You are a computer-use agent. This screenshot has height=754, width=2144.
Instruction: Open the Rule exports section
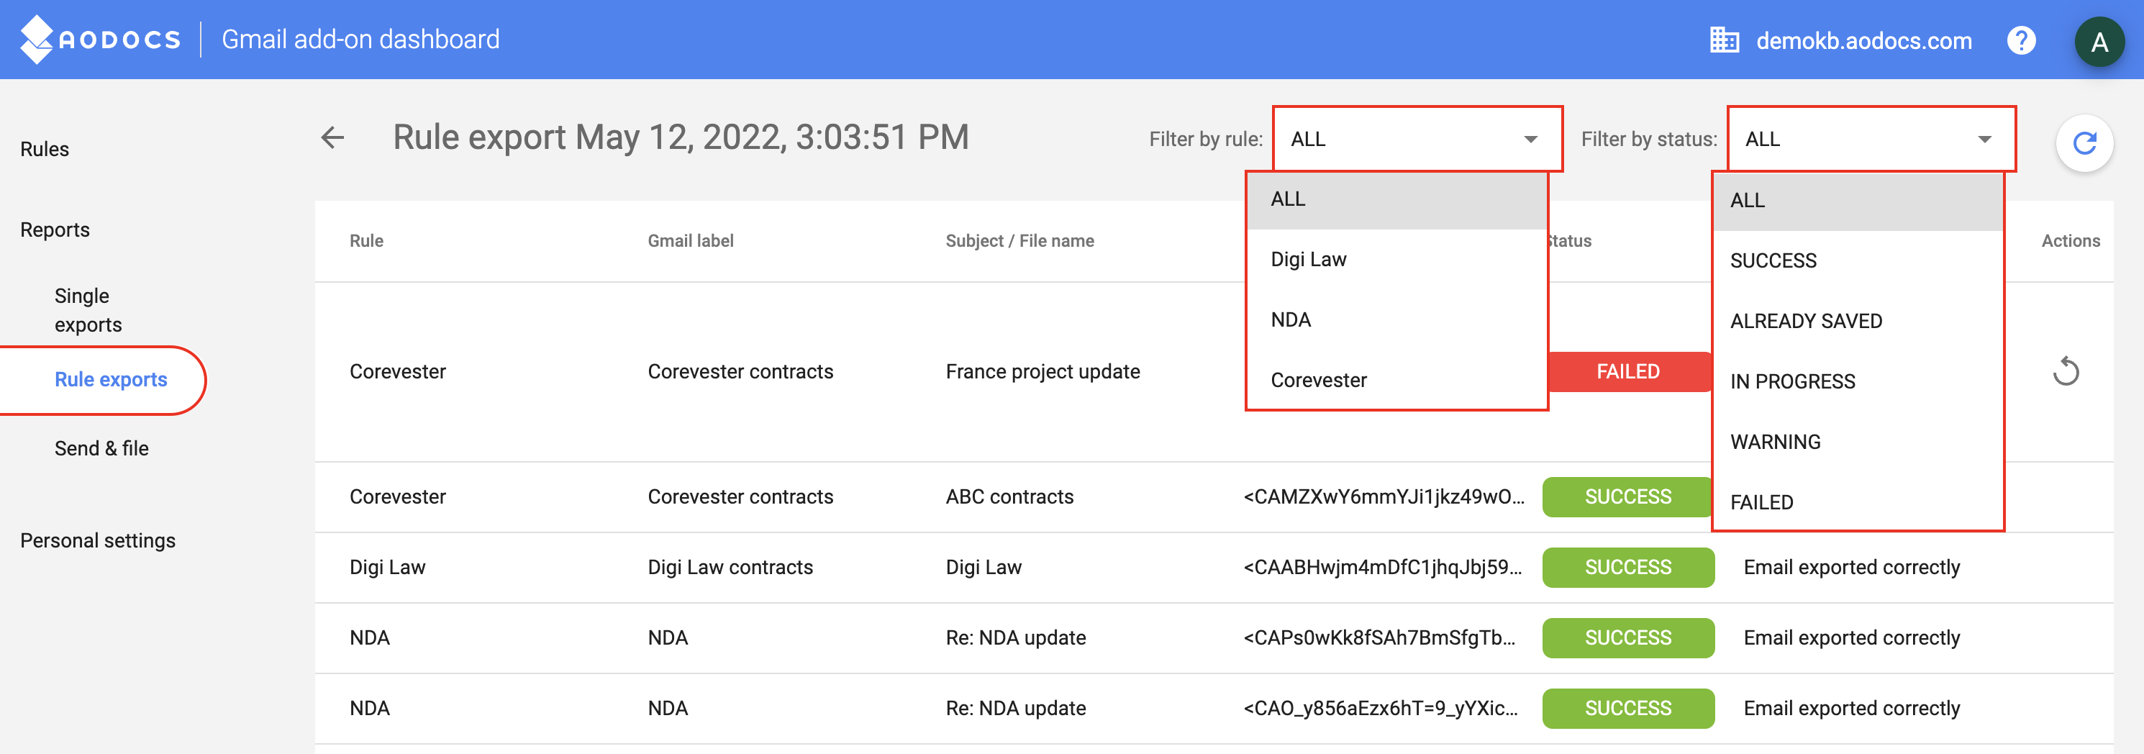point(110,379)
